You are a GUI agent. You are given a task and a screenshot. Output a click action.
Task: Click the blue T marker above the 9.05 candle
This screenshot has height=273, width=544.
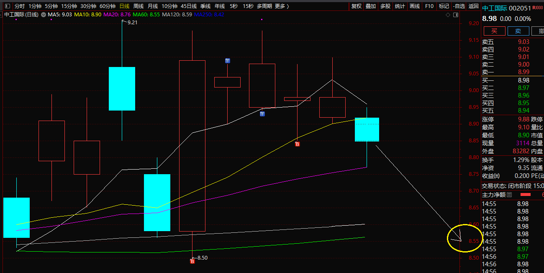coord(228,61)
